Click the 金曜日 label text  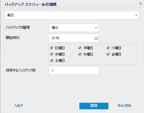116,54
